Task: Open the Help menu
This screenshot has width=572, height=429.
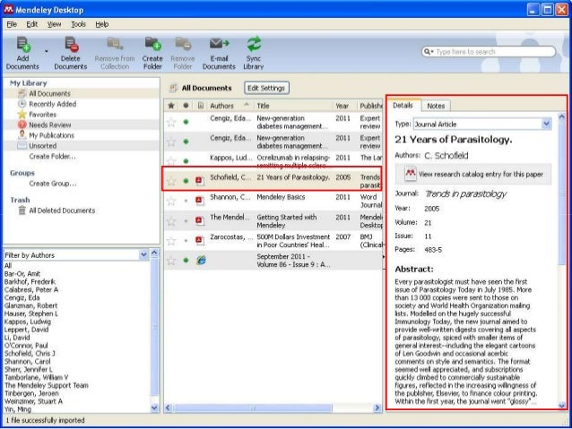Action: [102, 24]
